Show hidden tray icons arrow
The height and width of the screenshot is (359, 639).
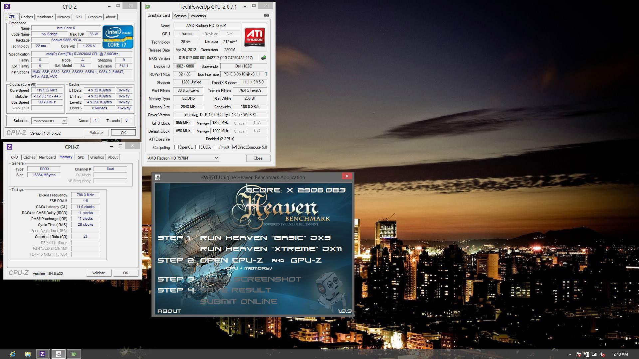click(570, 355)
